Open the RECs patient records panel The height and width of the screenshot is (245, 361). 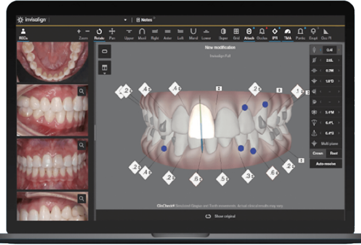coord(24,34)
